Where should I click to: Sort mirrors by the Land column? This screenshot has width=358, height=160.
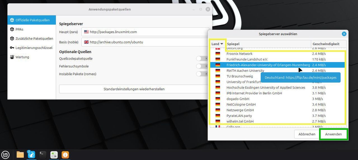[x=218, y=44]
